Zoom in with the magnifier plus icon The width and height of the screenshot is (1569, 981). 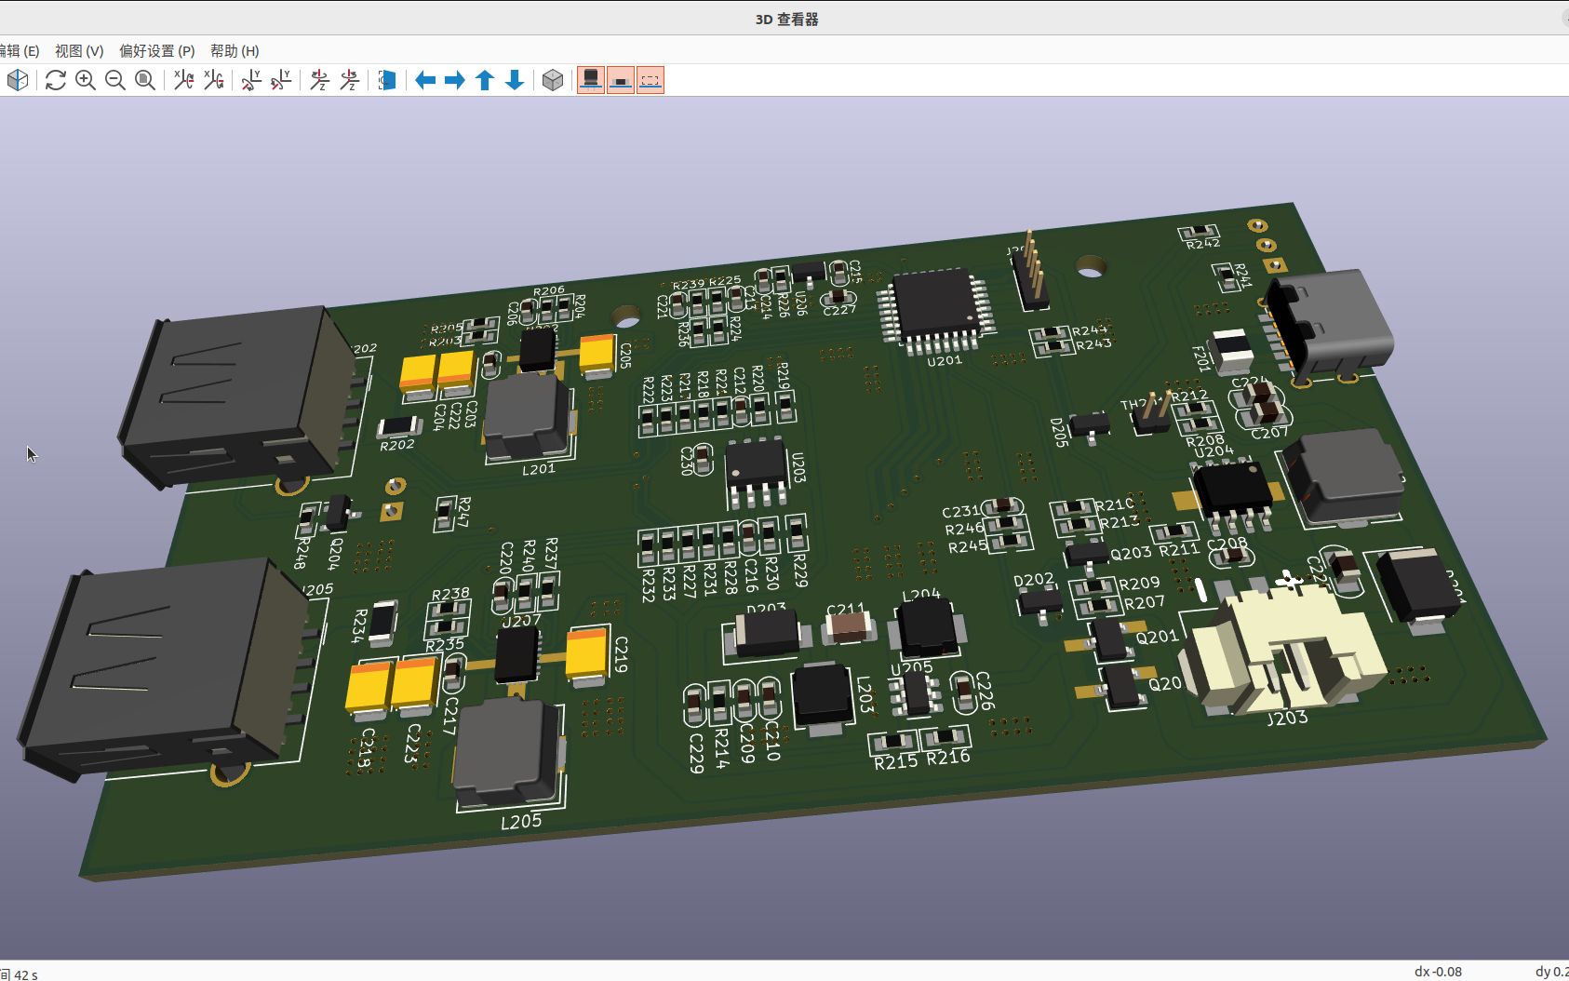coord(86,80)
